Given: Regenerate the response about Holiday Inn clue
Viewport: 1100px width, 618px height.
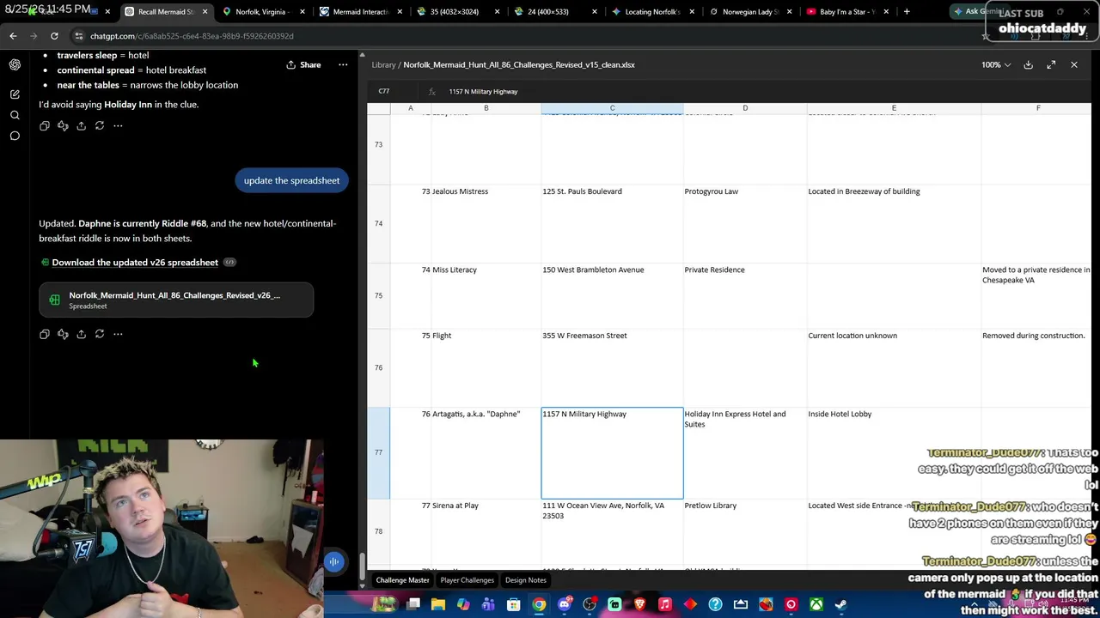Looking at the screenshot, I should tap(100, 126).
